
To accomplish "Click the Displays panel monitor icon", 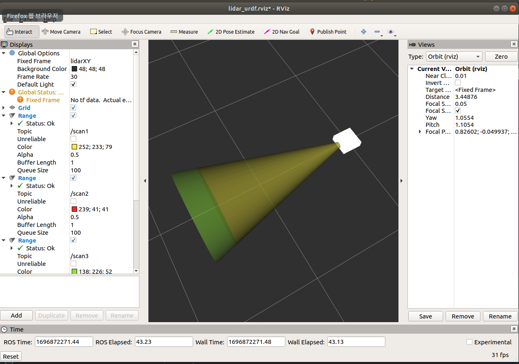I will pos(4,44).
